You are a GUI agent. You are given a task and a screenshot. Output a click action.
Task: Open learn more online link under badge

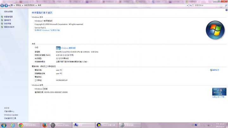219,97
